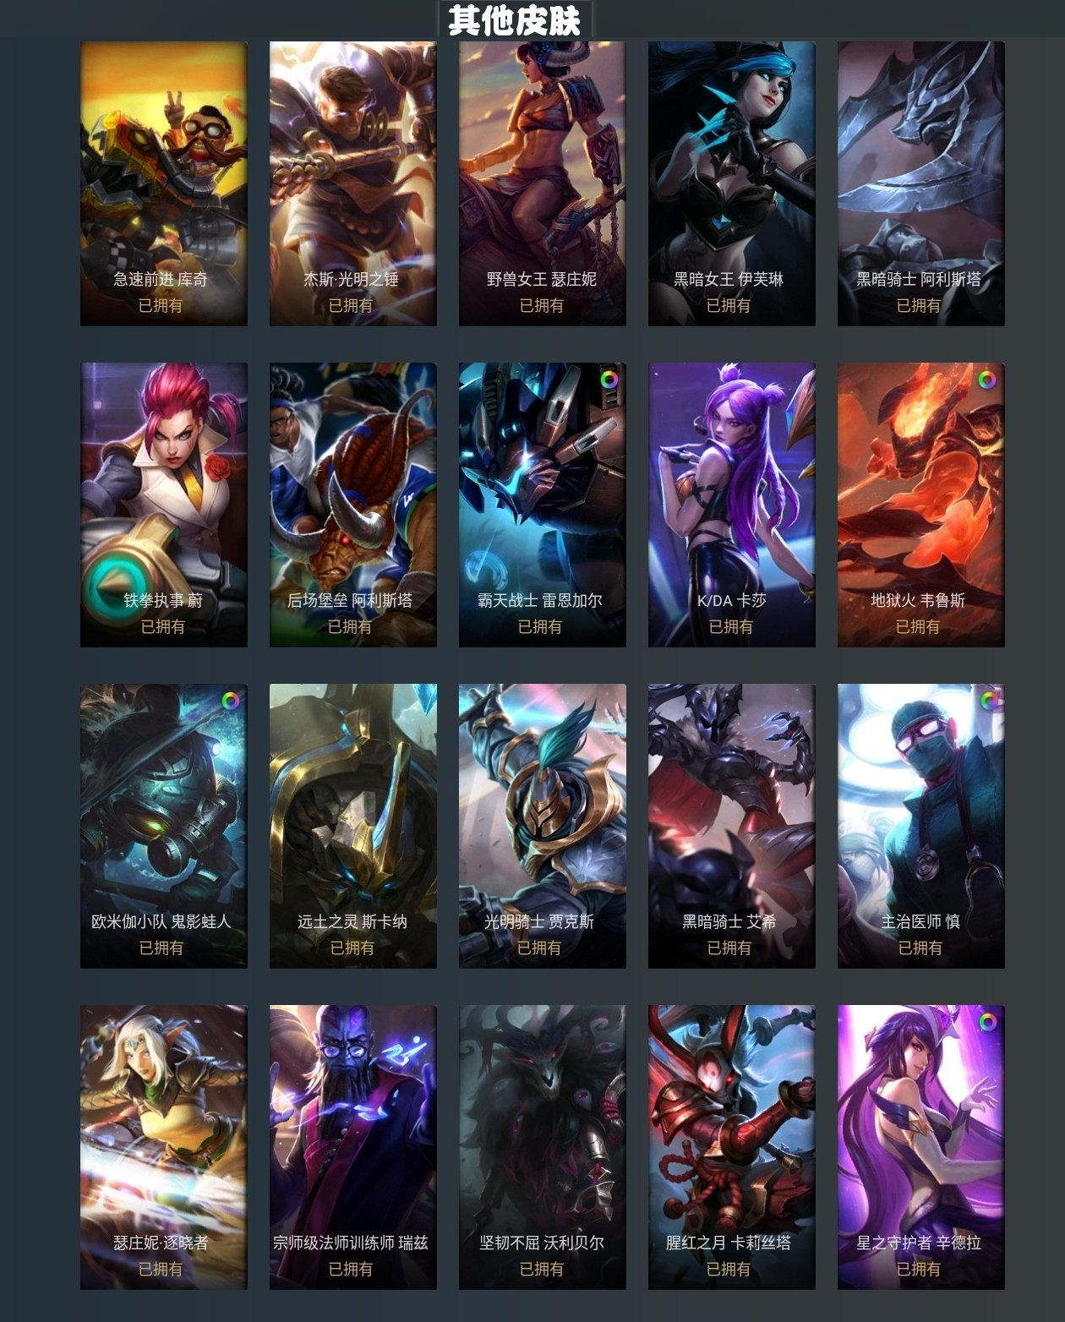
Task: Open the 其他皮肤 tab header
Action: click(x=515, y=19)
